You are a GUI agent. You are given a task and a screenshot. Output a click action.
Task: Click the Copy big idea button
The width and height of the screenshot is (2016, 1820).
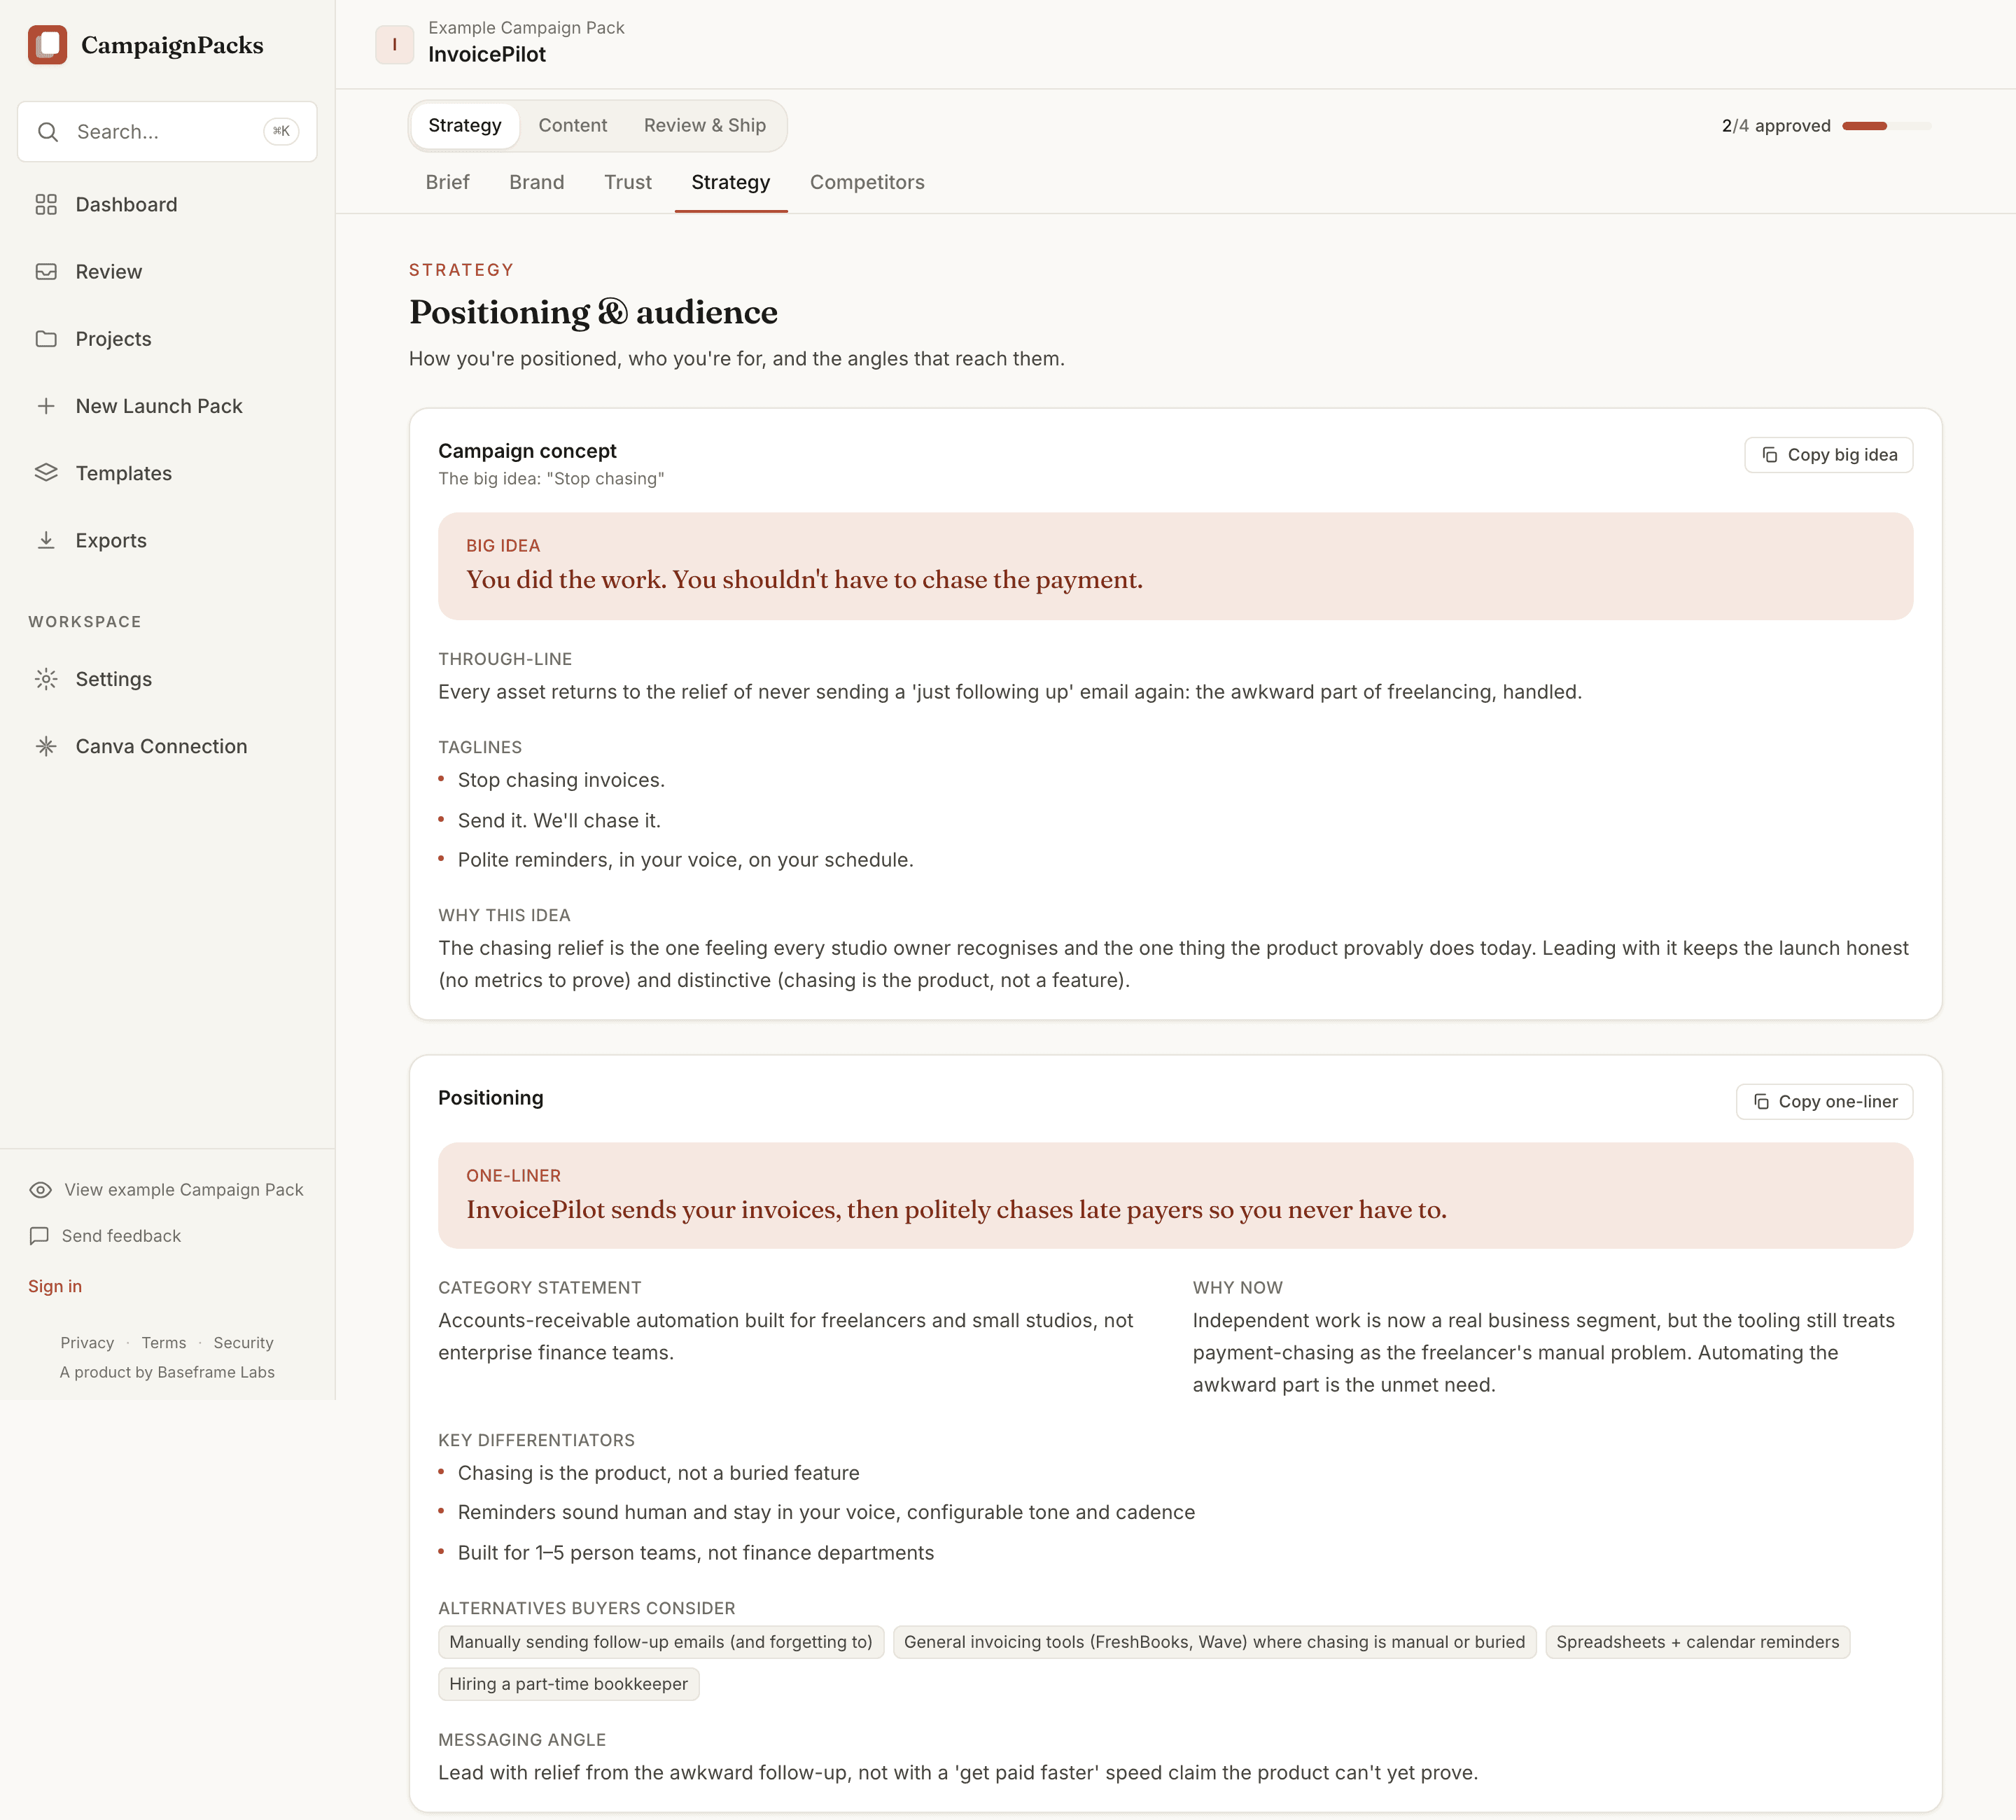1828,455
